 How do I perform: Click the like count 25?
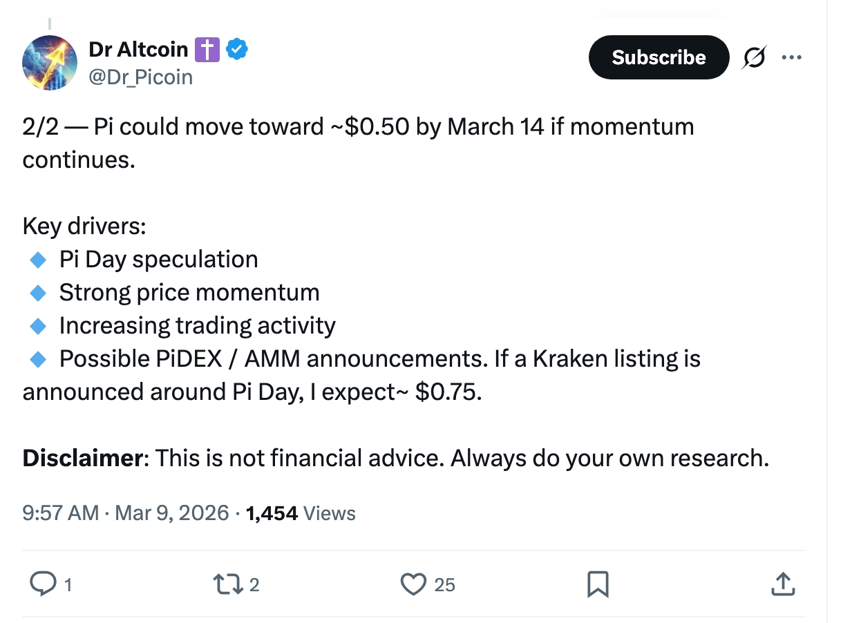coord(445,585)
